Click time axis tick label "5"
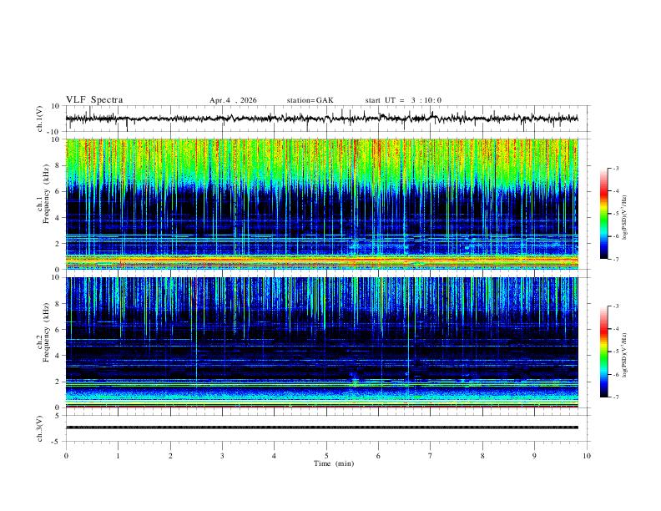Screen dimensions: 661x511 326,456
